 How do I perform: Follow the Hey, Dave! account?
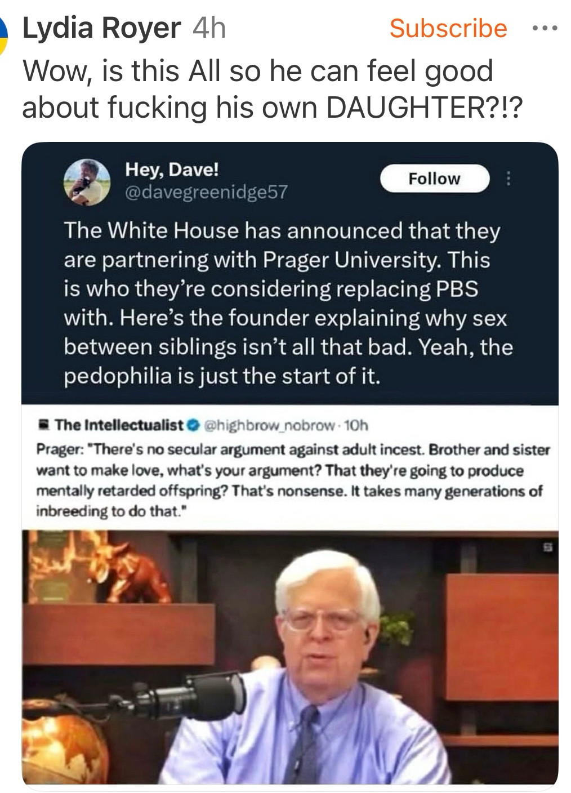[434, 179]
